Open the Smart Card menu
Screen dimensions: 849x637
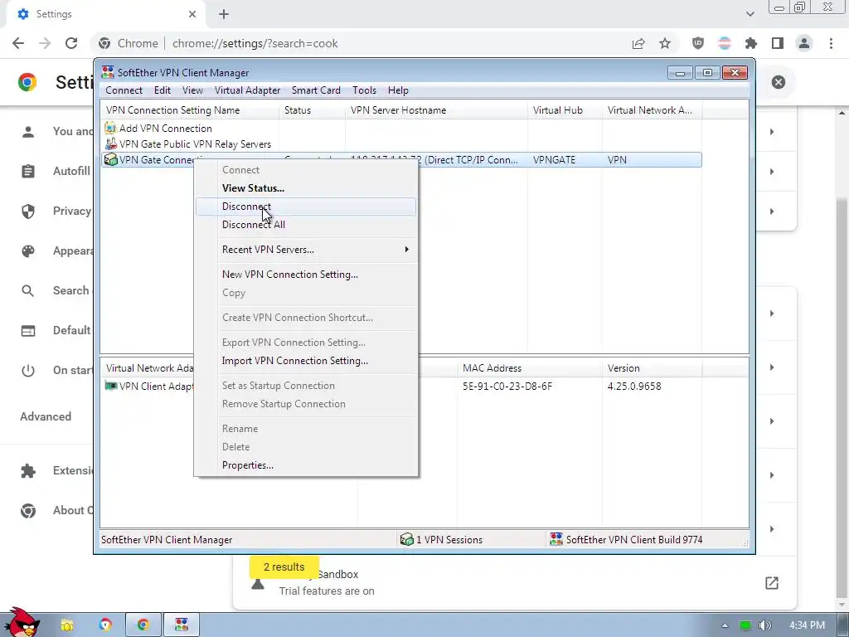click(316, 90)
